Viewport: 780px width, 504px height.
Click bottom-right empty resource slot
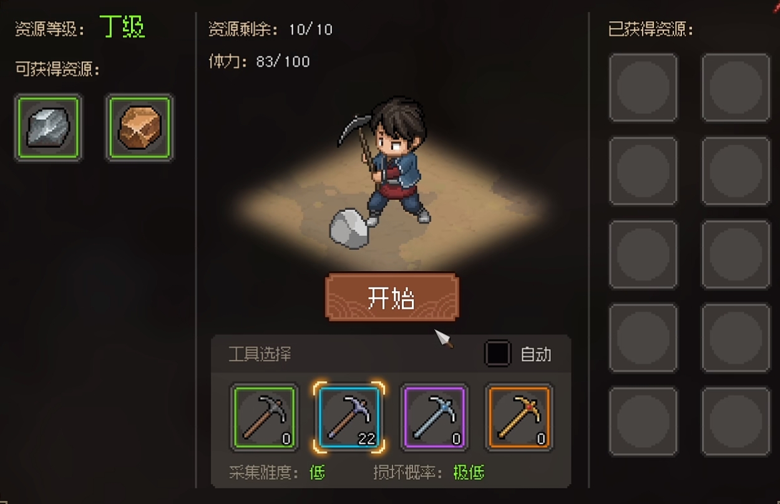point(736,421)
